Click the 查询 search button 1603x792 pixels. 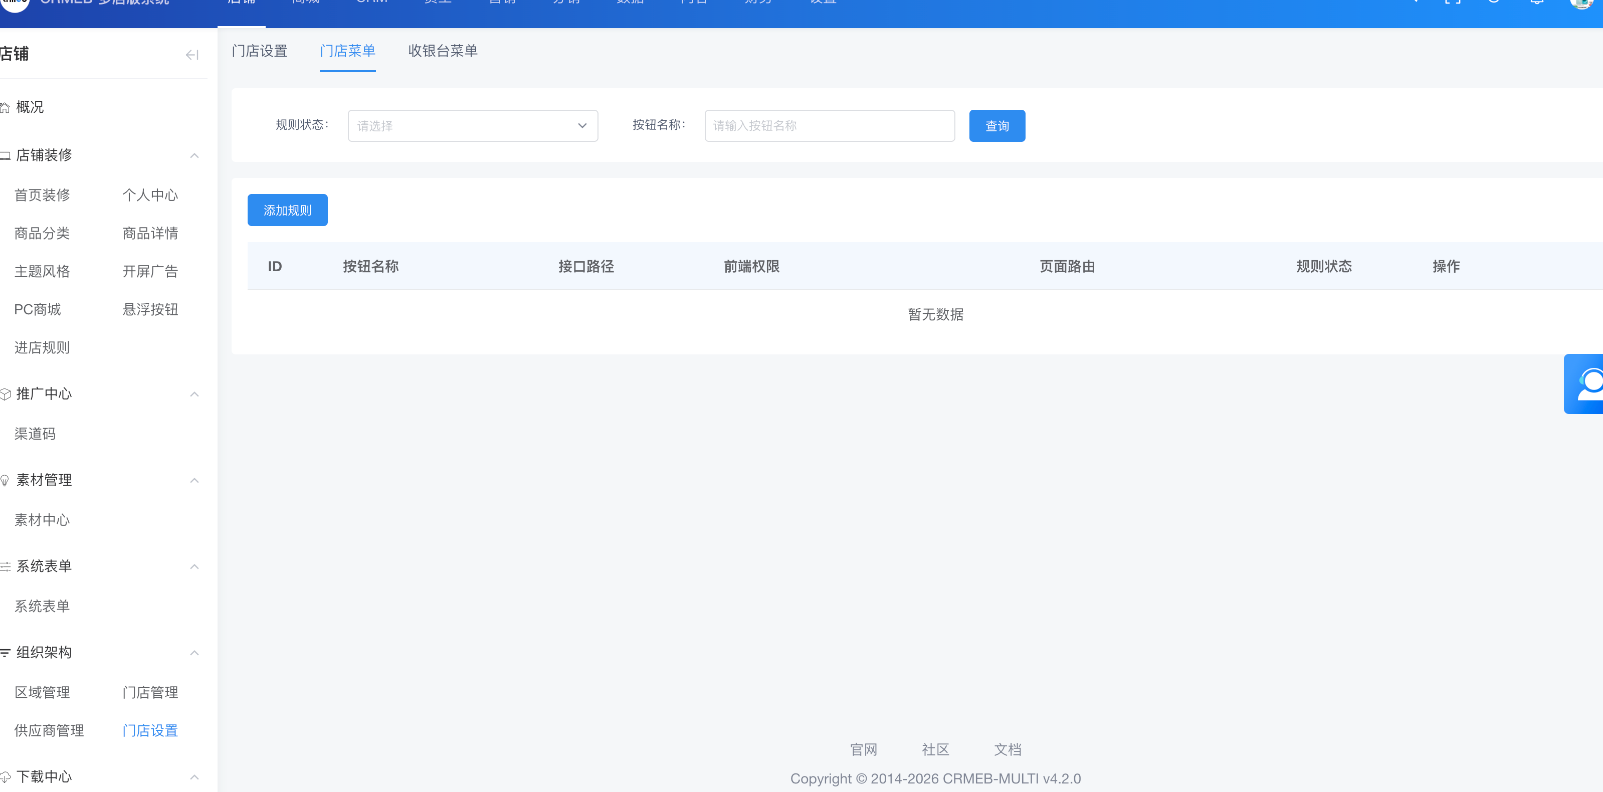pyautogui.click(x=997, y=126)
